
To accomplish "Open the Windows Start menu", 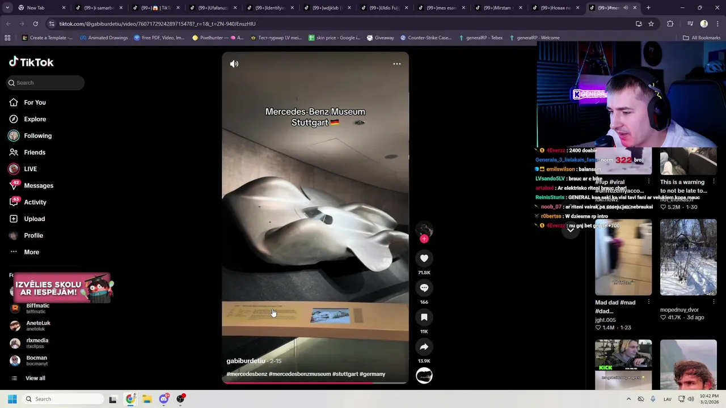I will point(12,399).
